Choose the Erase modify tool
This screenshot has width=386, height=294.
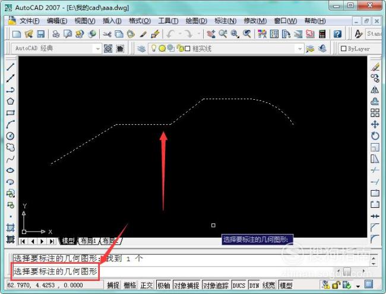375,67
